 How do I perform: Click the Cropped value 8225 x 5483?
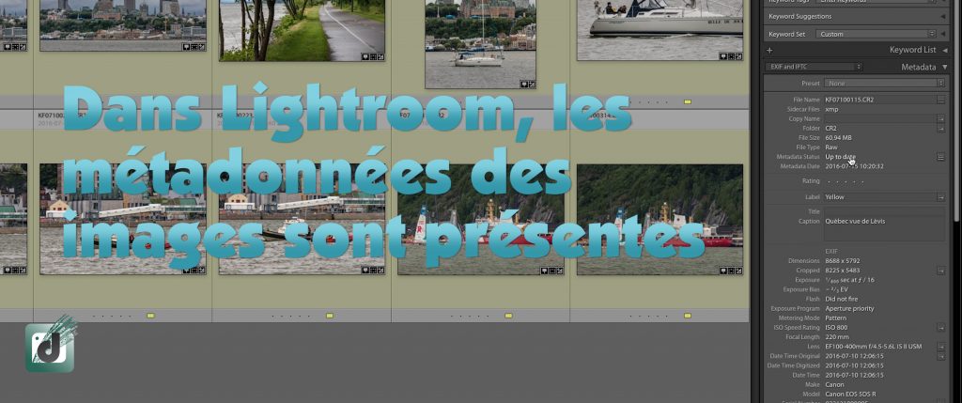tap(843, 271)
